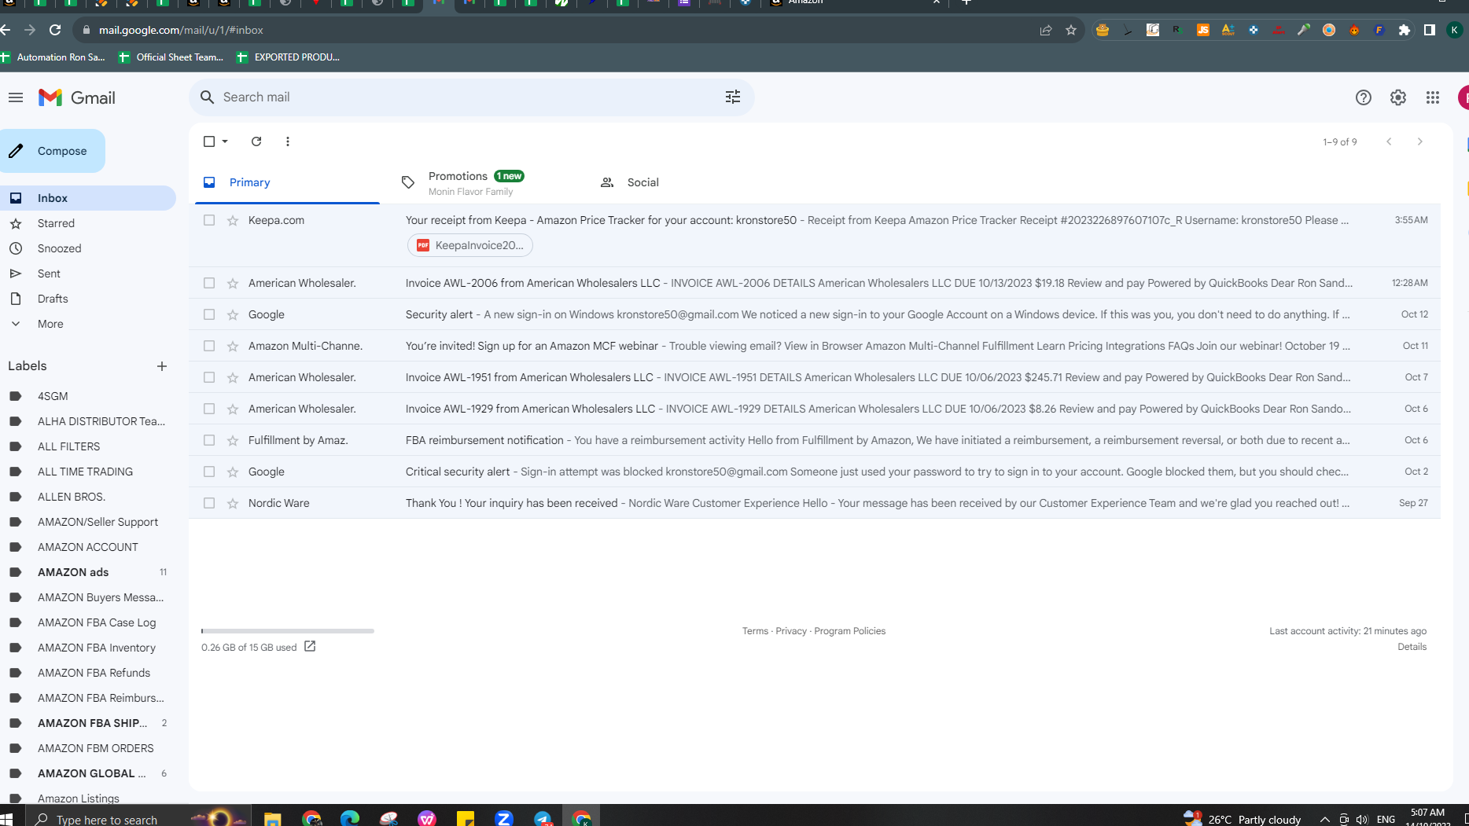Open the Inbox folder
The width and height of the screenshot is (1469, 826).
88,198
